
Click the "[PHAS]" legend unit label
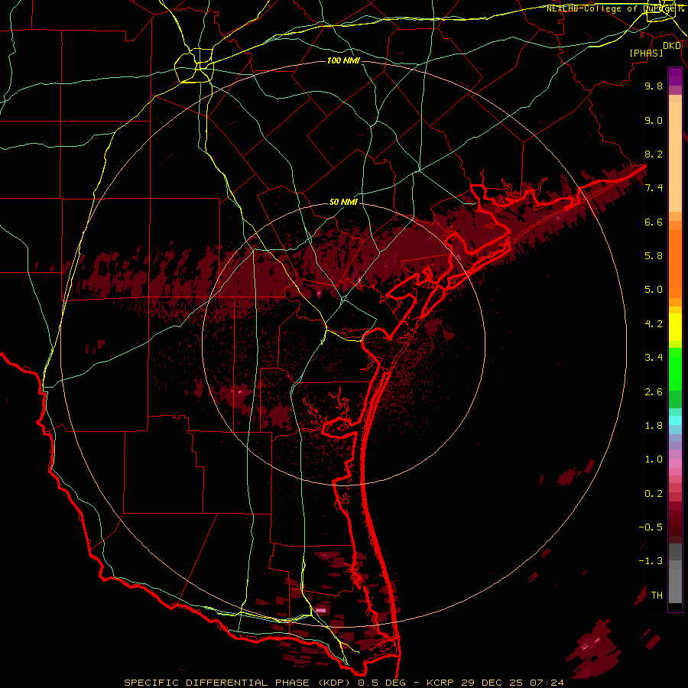tap(646, 53)
